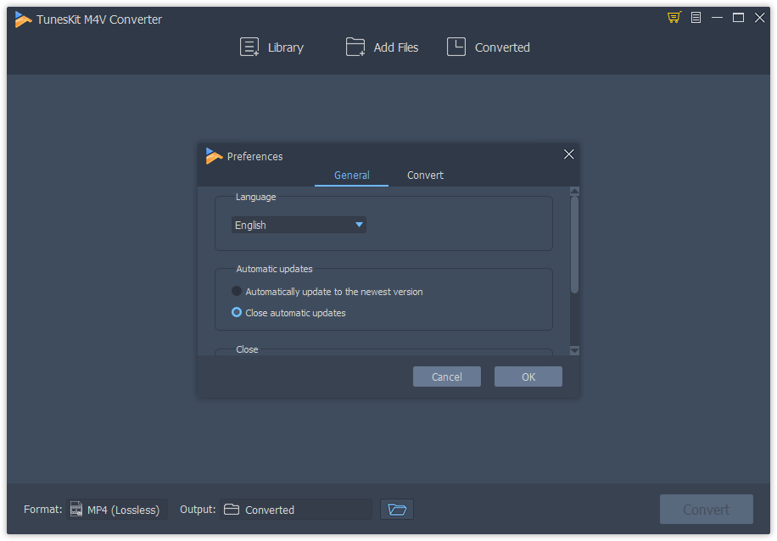Image resolution: width=777 pixels, height=541 pixels.
Task: Click the main Convert button
Action: [x=706, y=510]
